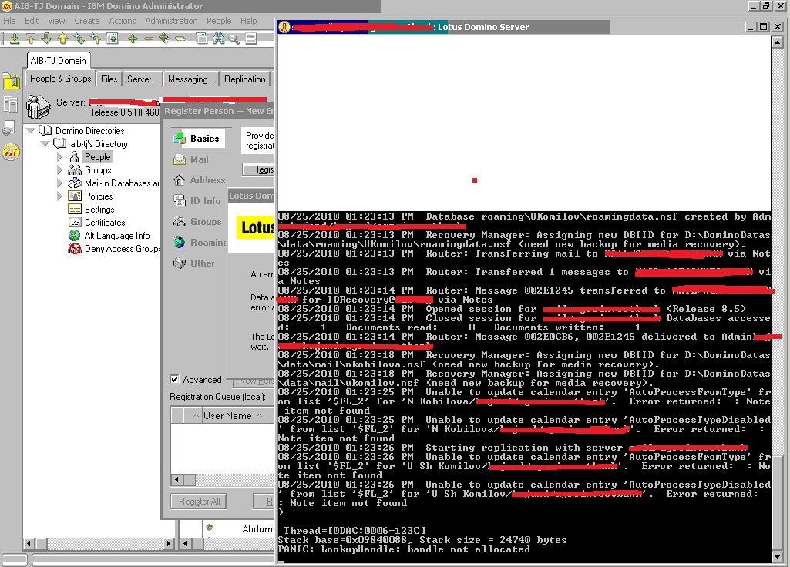Screen dimensions: 790x567
Task: Open the Create menu
Action: point(86,21)
